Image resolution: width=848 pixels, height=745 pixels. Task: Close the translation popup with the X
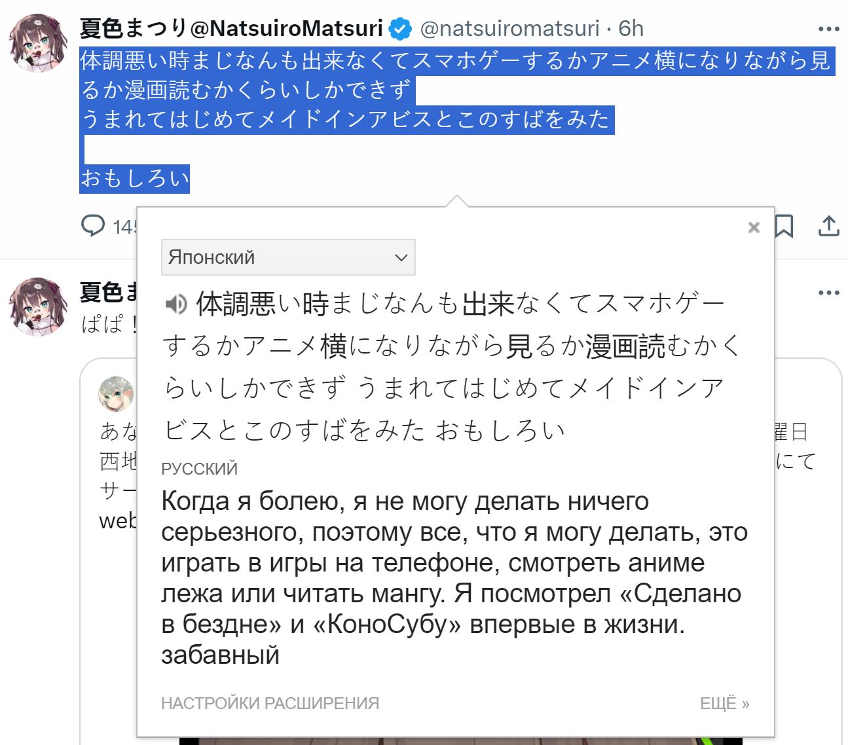[754, 227]
